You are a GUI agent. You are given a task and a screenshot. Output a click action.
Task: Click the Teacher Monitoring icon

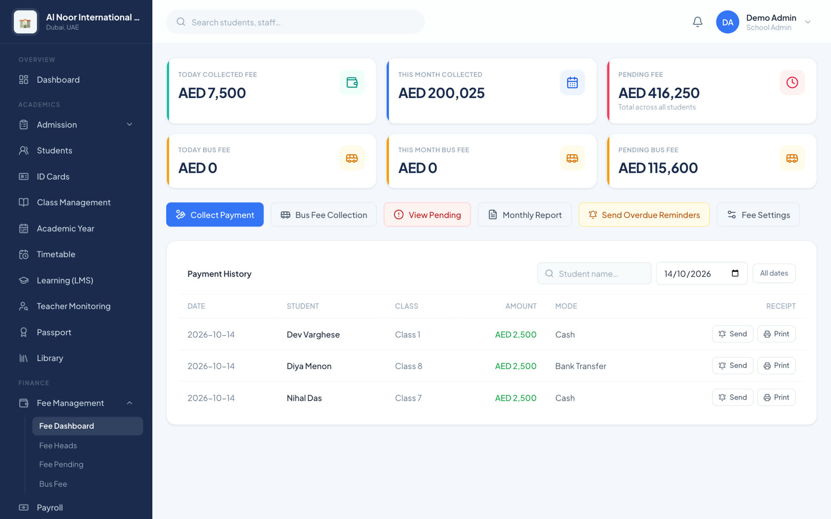tap(24, 306)
